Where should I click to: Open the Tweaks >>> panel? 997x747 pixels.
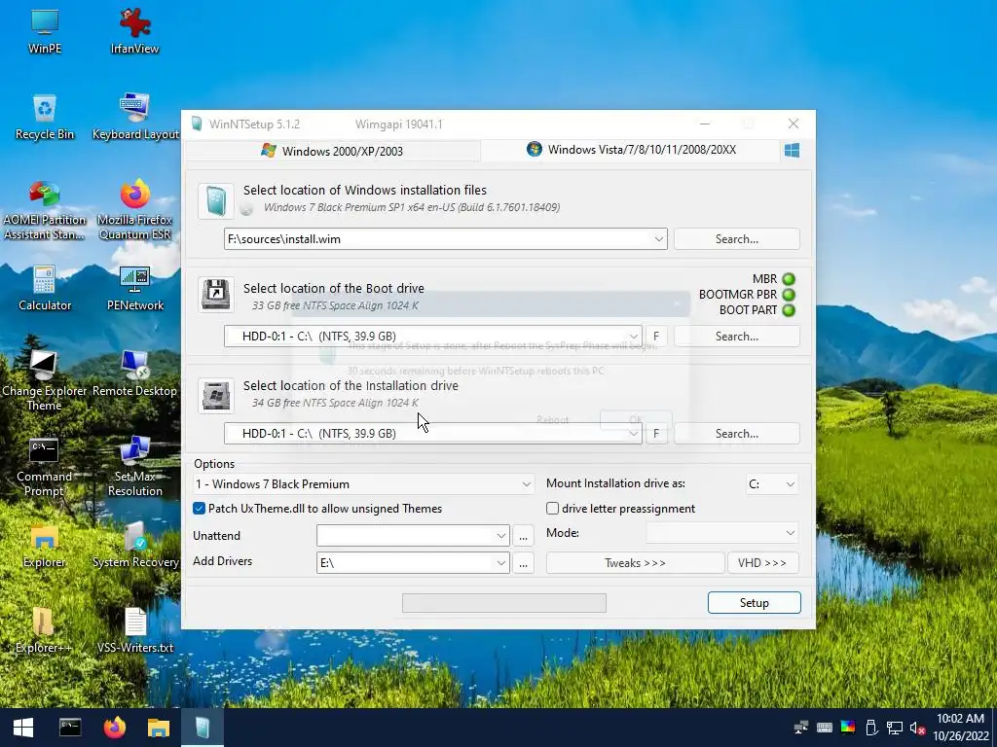click(x=635, y=563)
